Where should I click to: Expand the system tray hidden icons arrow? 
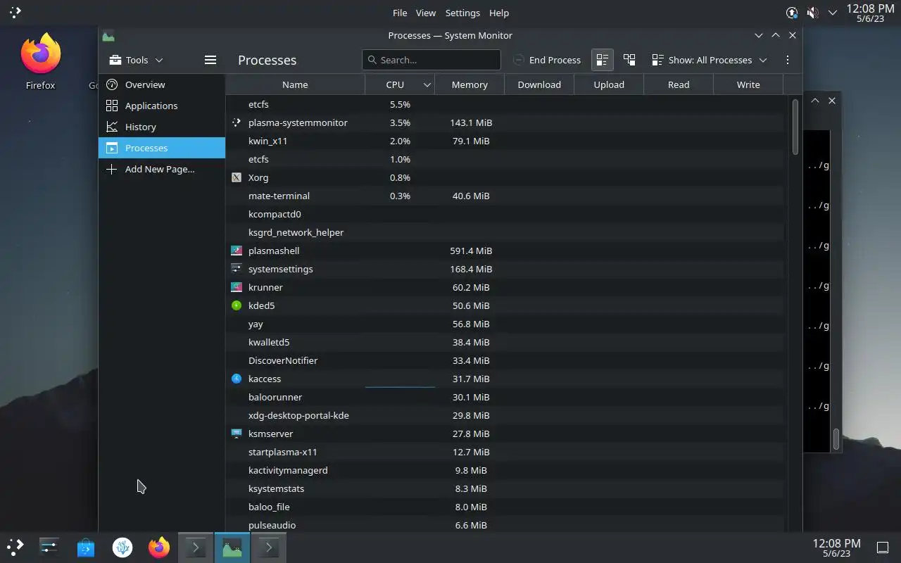pos(833,13)
